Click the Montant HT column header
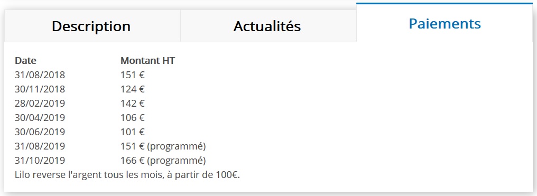The width and height of the screenshot is (537, 196). tap(147, 61)
